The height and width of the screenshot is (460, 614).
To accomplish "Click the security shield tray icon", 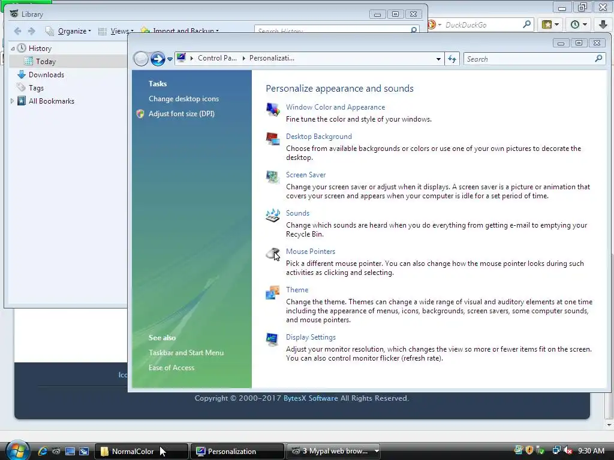I will (x=529, y=450).
